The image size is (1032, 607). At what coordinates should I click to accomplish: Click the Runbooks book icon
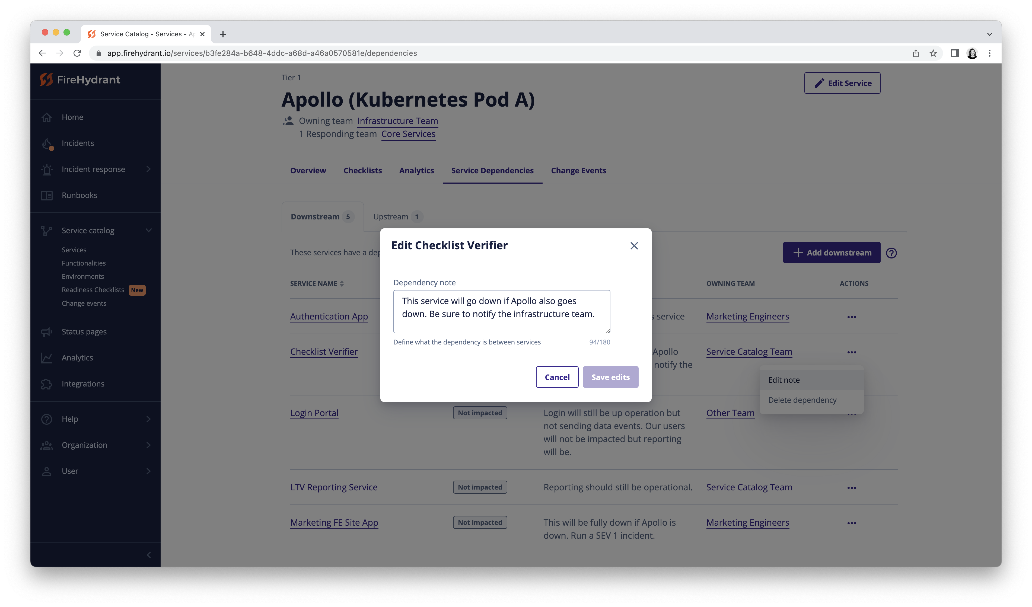tap(47, 196)
